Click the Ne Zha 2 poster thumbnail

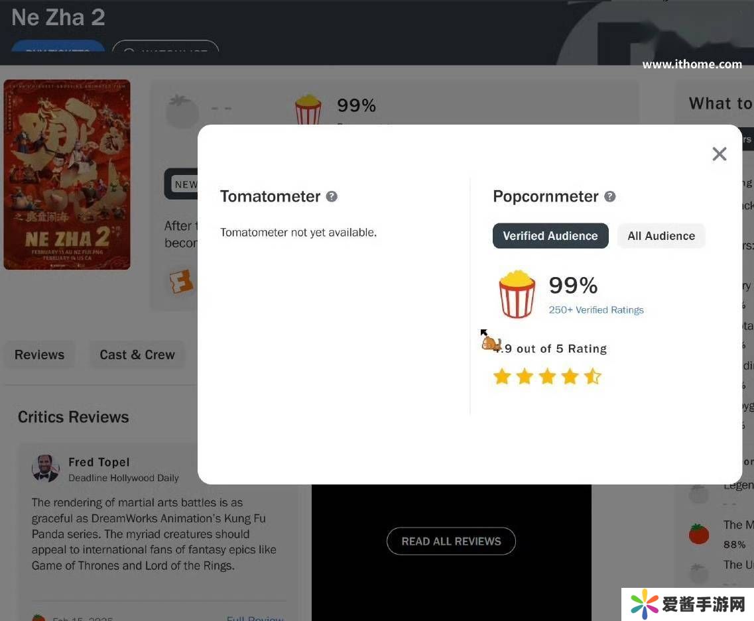[67, 174]
